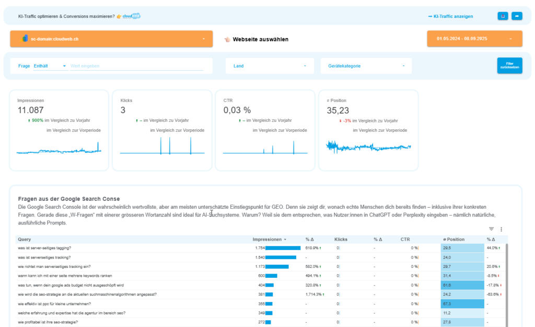
Task: Click the Search Console icon beside sc-domain:cloudweb.ch
Action: pyautogui.click(x=24, y=39)
